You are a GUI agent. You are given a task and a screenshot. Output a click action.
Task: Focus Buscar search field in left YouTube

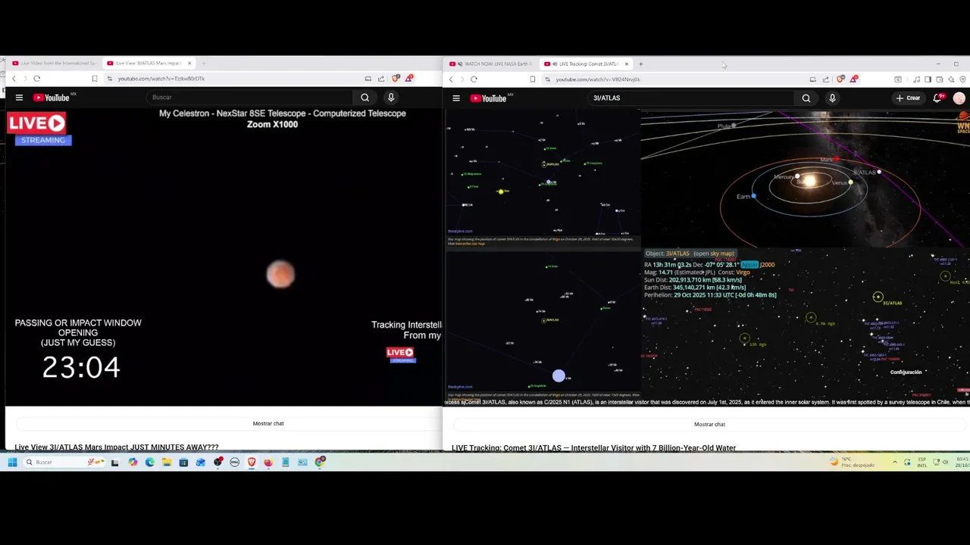[x=250, y=98]
